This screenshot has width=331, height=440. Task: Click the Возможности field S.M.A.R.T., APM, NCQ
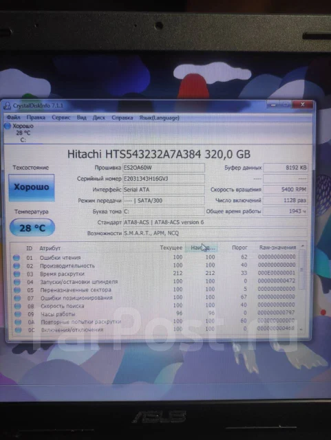pyautogui.click(x=215, y=233)
